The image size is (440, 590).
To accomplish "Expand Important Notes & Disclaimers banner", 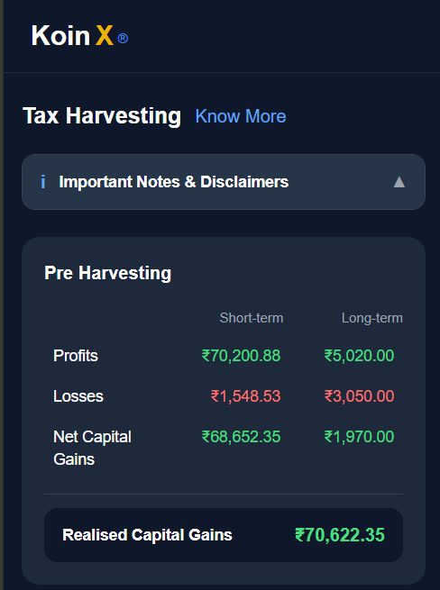I will (x=224, y=182).
